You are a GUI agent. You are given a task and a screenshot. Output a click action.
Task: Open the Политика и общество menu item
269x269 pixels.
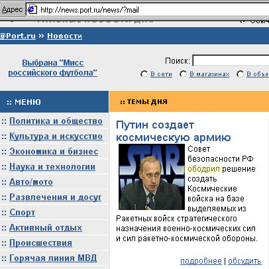coord(56,121)
